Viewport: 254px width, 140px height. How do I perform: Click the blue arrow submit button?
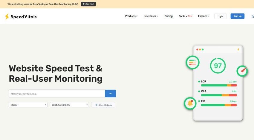111,94
